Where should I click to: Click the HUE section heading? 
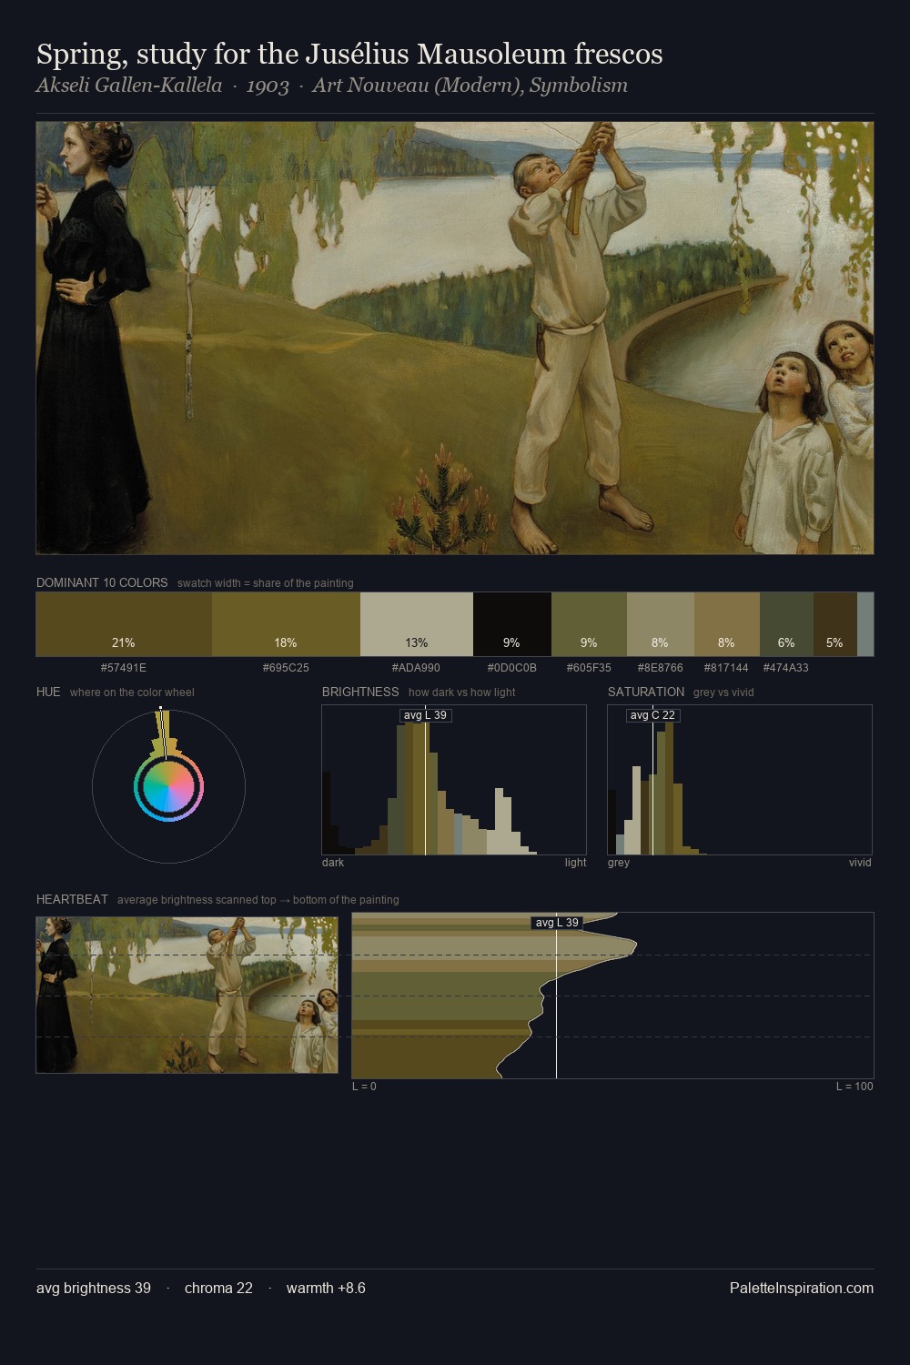pyautogui.click(x=48, y=692)
